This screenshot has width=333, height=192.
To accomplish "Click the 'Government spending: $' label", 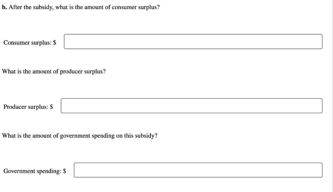I will tap(35, 171).
